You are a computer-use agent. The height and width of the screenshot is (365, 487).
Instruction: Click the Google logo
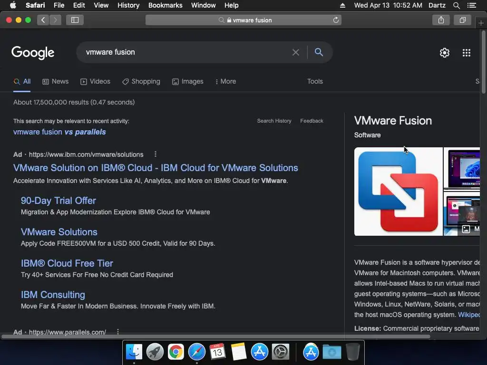pyautogui.click(x=33, y=52)
